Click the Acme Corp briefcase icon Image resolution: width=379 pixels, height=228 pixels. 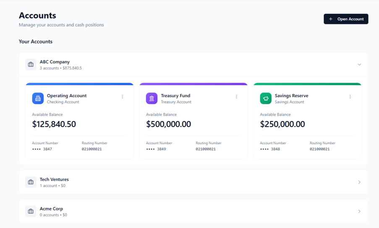(x=31, y=211)
